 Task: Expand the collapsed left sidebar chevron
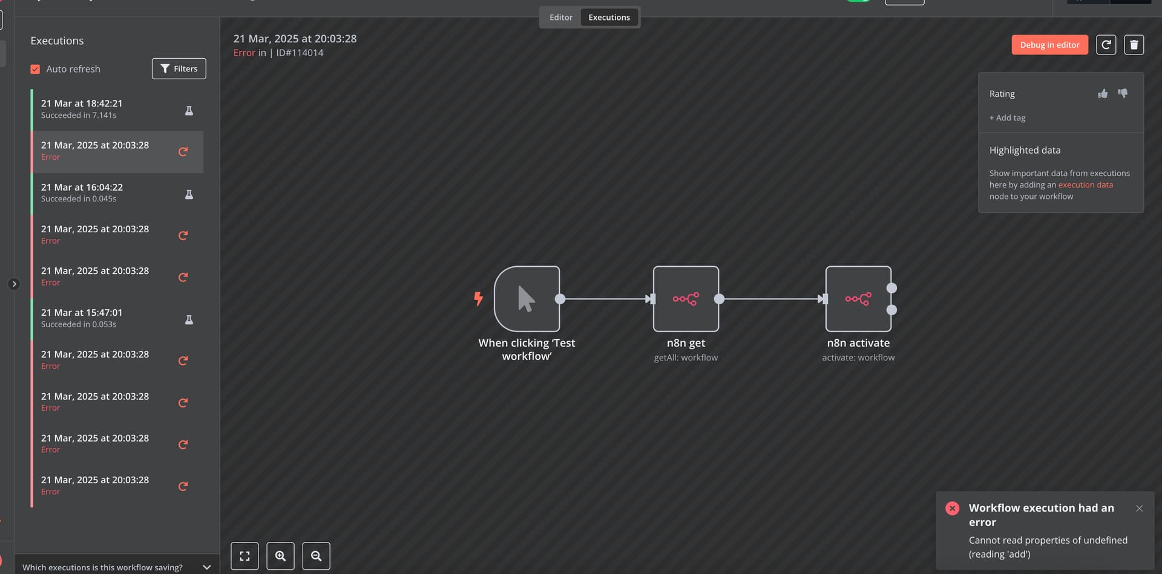(x=14, y=284)
